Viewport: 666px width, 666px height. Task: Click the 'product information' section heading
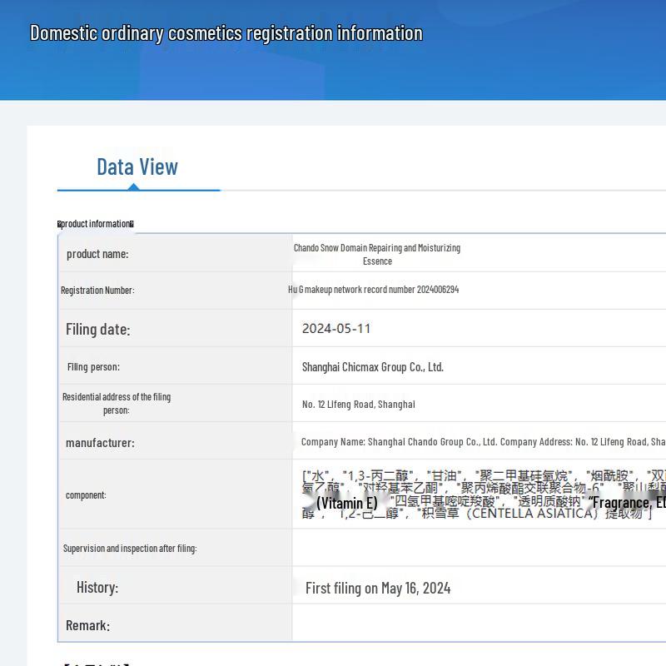96,224
